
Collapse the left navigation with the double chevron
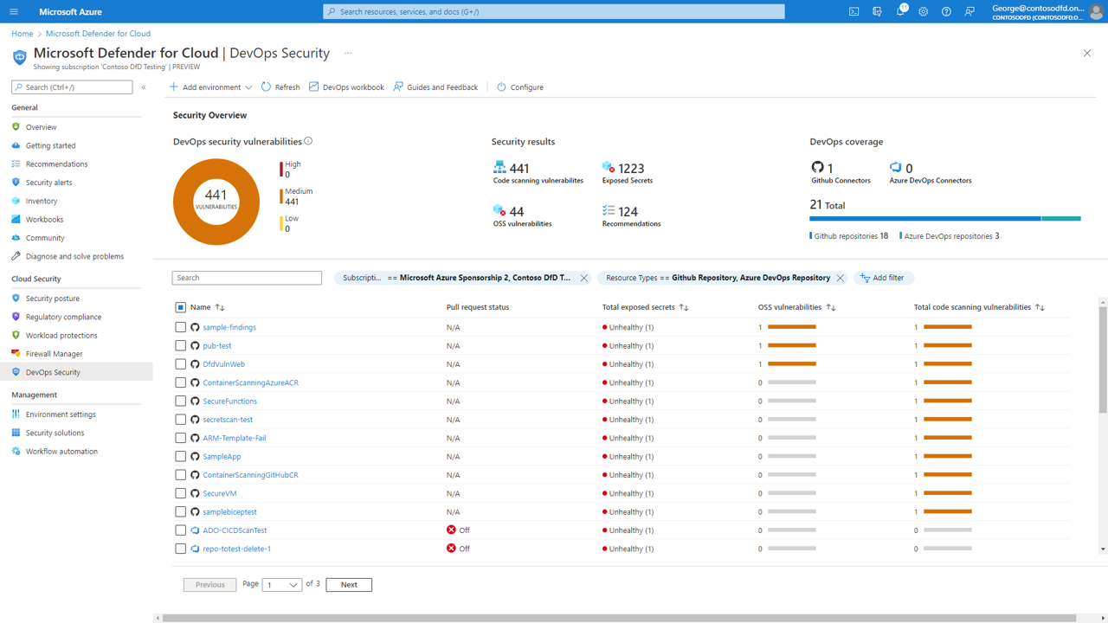click(144, 87)
